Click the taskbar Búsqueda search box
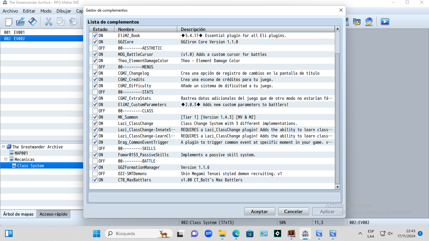Screen dimensions: 429x241 (138, 233)
